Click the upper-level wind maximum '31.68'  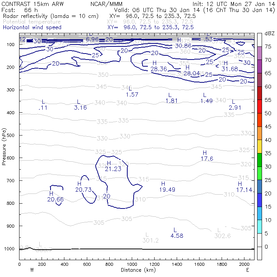point(230,69)
